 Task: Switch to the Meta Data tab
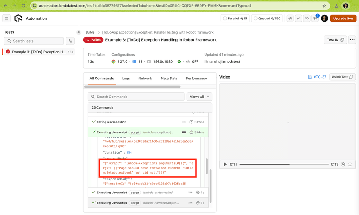click(169, 78)
